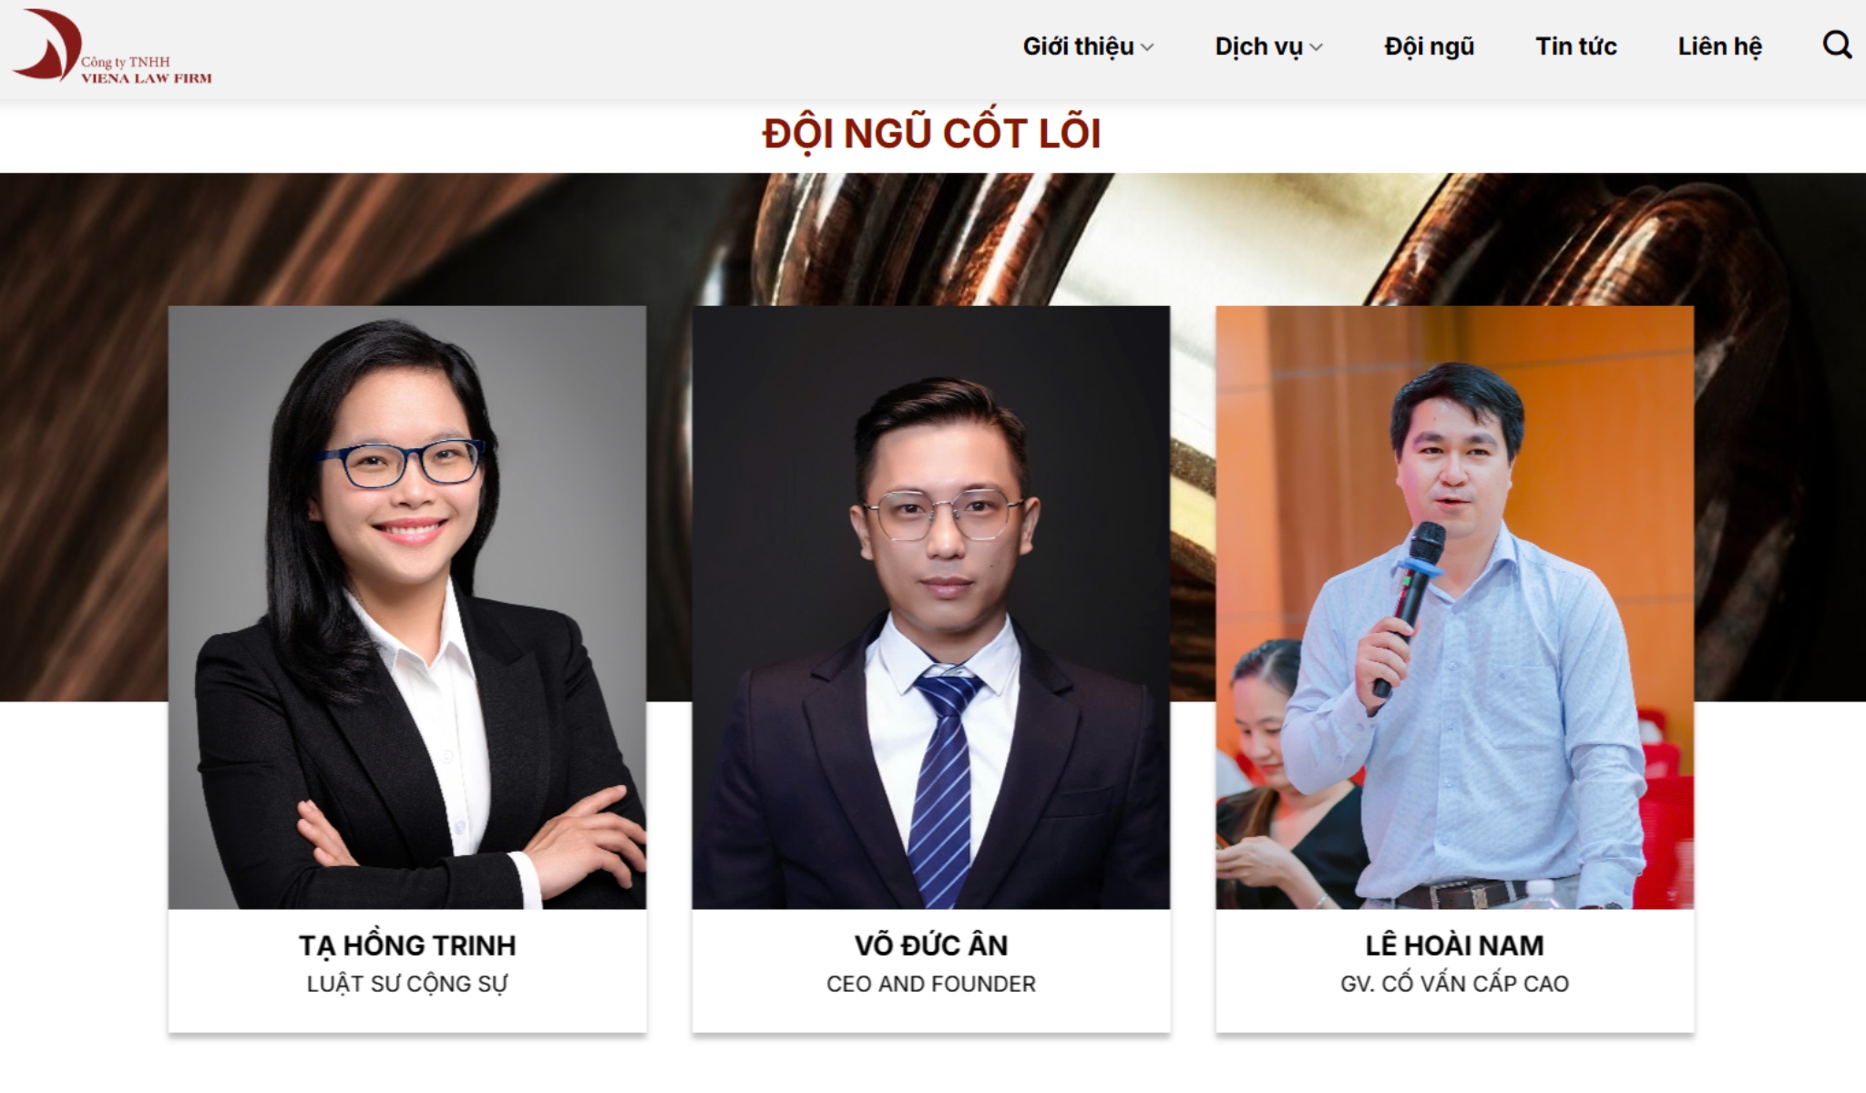Click the ĐỘI NGŨ CỐT LÕI heading
The width and height of the screenshot is (1866, 1093).
coord(932,133)
